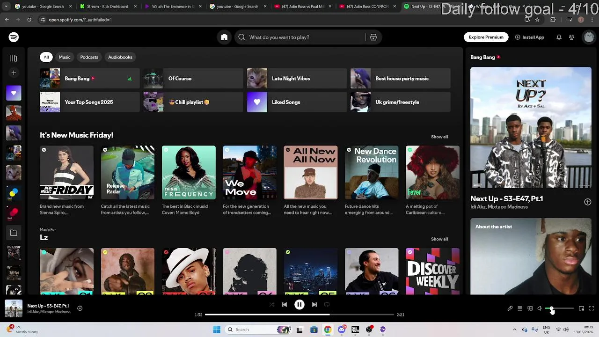Open Windows Start menu
The image size is (599, 337).
[x=217, y=330]
